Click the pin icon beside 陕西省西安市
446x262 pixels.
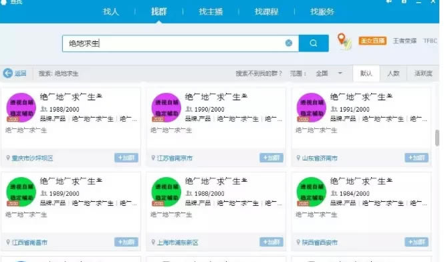click(298, 242)
